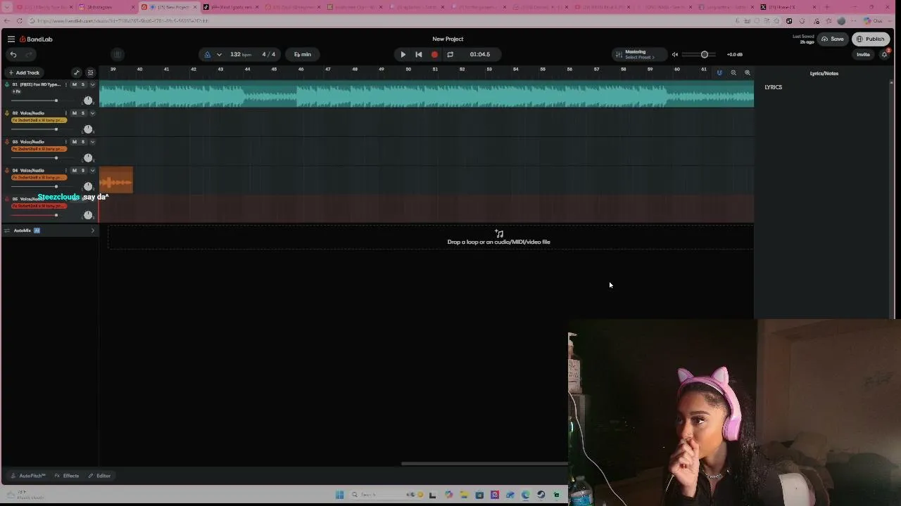
Task: Solo track 02 Voice/Audio
Action: click(x=83, y=113)
